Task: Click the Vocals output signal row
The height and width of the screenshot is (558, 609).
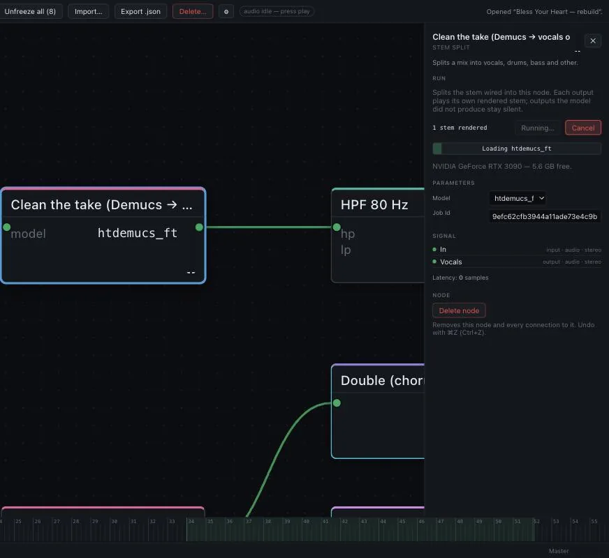Action: pos(517,262)
